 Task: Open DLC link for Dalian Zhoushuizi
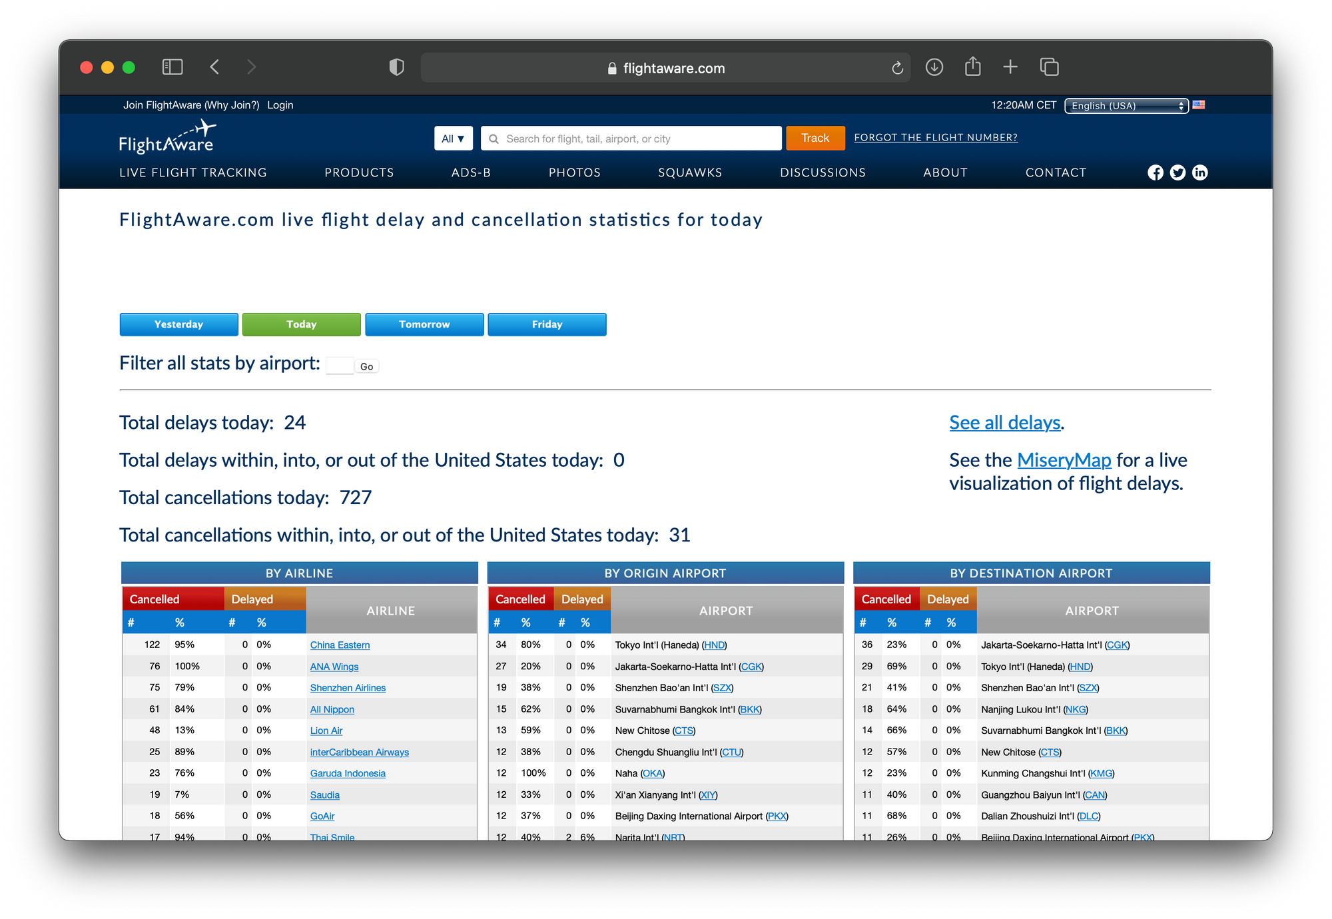[1089, 816]
